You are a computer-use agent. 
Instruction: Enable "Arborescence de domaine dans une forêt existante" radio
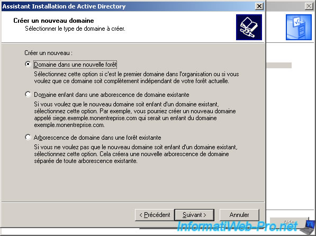28,137
